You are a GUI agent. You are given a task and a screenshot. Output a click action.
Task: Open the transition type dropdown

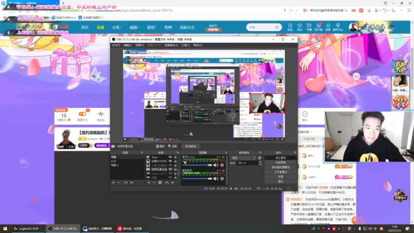pos(243,158)
